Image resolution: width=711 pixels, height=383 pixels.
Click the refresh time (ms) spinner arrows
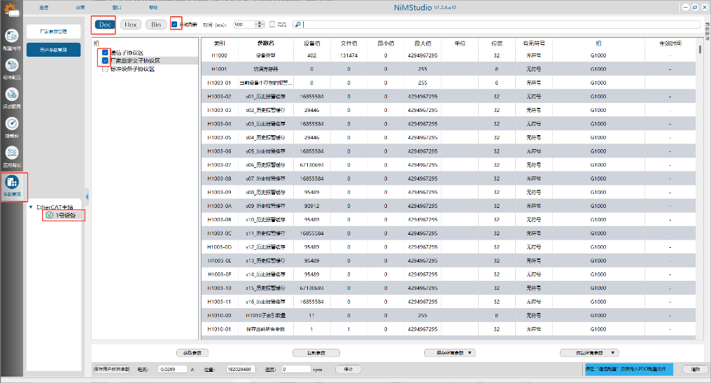(x=260, y=25)
